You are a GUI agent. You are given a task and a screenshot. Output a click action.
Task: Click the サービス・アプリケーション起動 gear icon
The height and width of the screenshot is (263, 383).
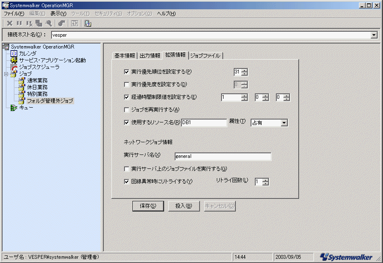tap(14, 60)
